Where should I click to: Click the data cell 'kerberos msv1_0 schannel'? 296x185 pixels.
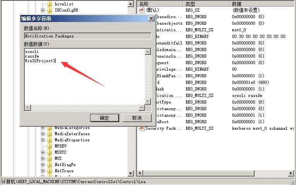(x=263, y=129)
